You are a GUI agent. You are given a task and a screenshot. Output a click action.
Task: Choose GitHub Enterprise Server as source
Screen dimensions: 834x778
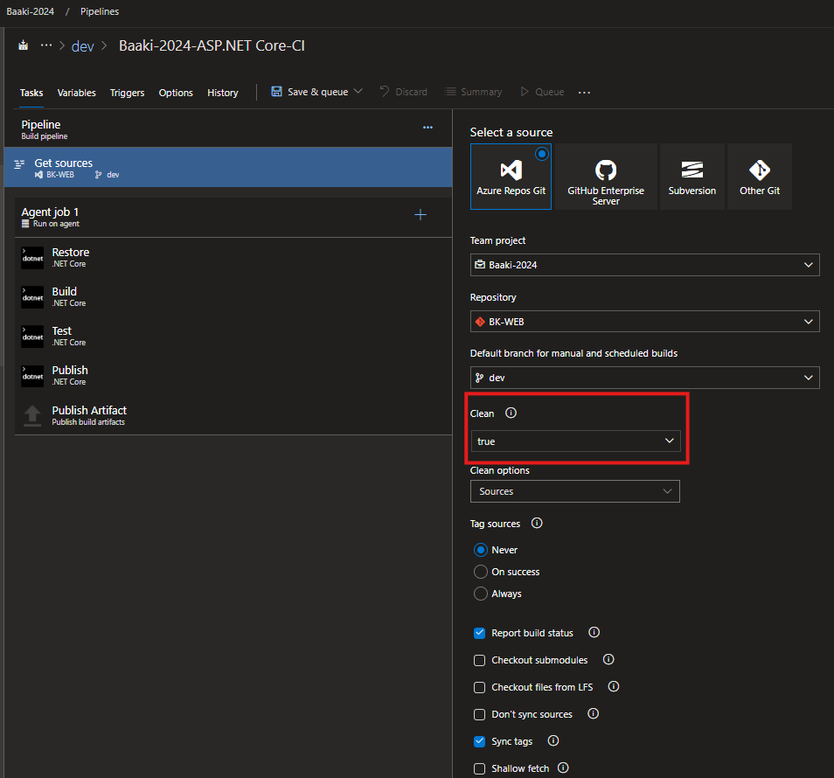606,177
